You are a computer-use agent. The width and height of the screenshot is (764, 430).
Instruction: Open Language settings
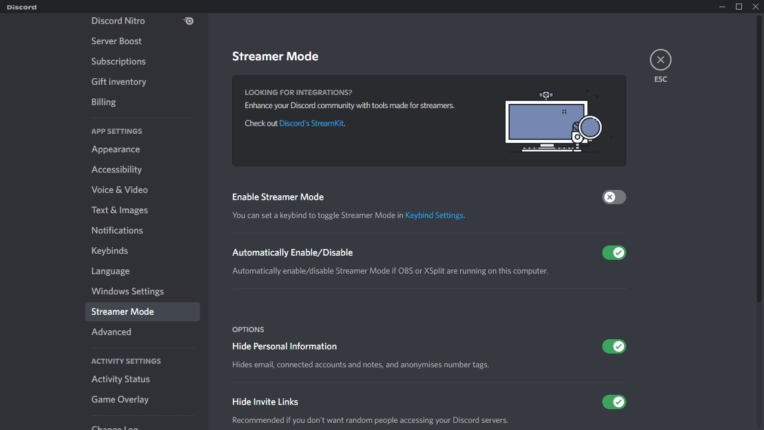pyautogui.click(x=142, y=271)
